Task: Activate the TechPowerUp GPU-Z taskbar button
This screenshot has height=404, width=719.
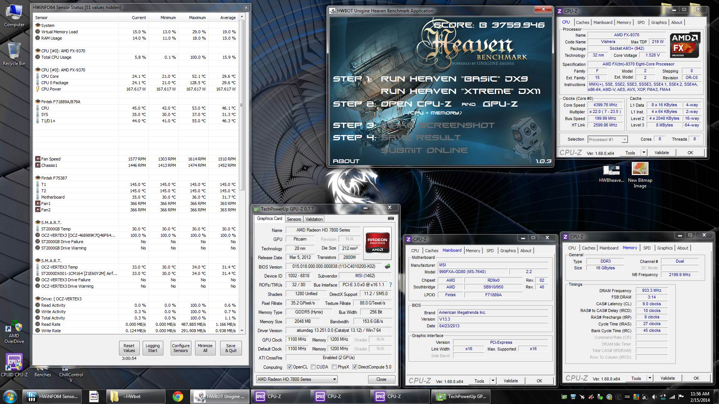Action: pyautogui.click(x=461, y=397)
